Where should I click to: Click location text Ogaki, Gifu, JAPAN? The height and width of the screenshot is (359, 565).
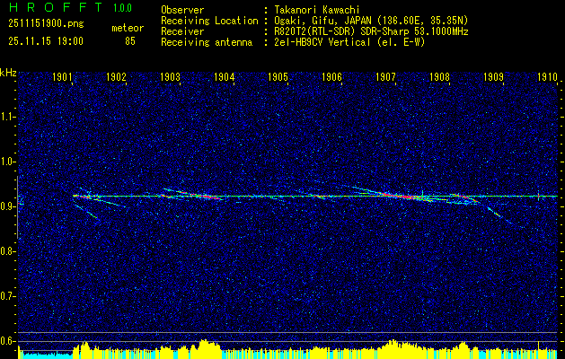[x=322, y=21]
